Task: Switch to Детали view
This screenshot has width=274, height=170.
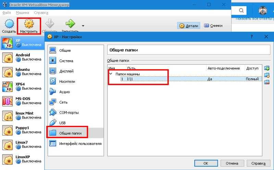Action: pyautogui.click(x=189, y=26)
